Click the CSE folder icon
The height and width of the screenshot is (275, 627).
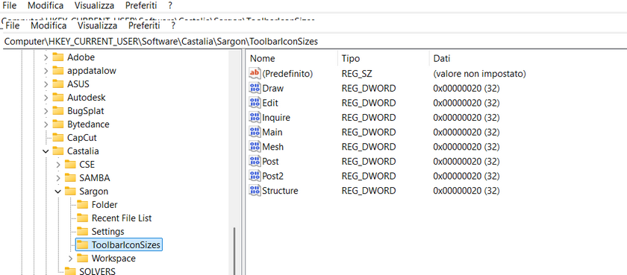[70, 165]
